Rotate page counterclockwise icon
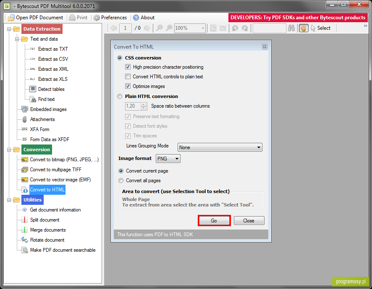Image resolution: width=372 pixels, height=289 pixels. tap(235, 28)
